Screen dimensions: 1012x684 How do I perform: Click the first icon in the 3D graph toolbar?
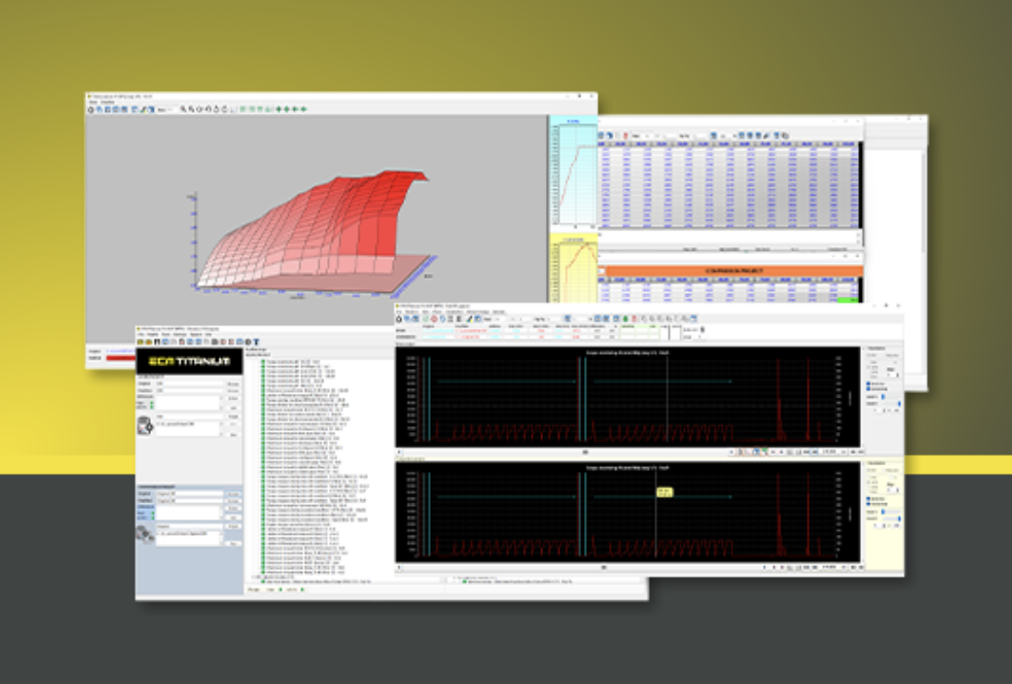(91, 109)
